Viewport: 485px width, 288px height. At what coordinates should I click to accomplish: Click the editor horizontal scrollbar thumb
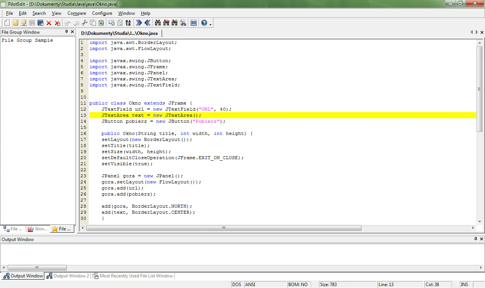224,228
